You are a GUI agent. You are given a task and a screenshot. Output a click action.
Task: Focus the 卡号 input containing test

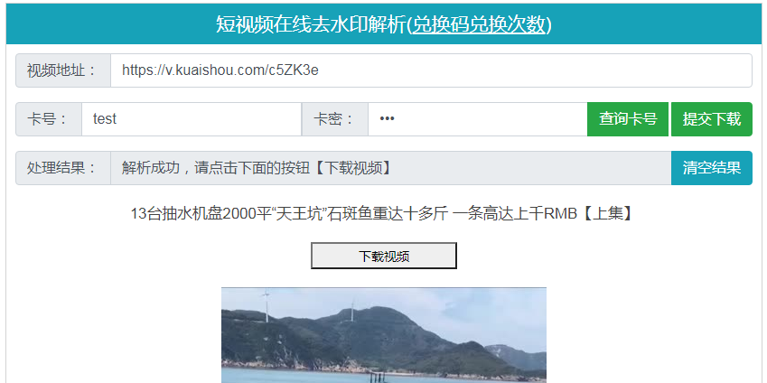[x=192, y=119]
